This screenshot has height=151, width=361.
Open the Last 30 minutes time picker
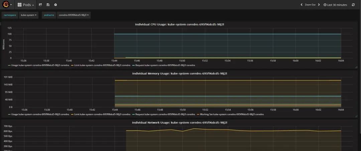click(x=335, y=5)
